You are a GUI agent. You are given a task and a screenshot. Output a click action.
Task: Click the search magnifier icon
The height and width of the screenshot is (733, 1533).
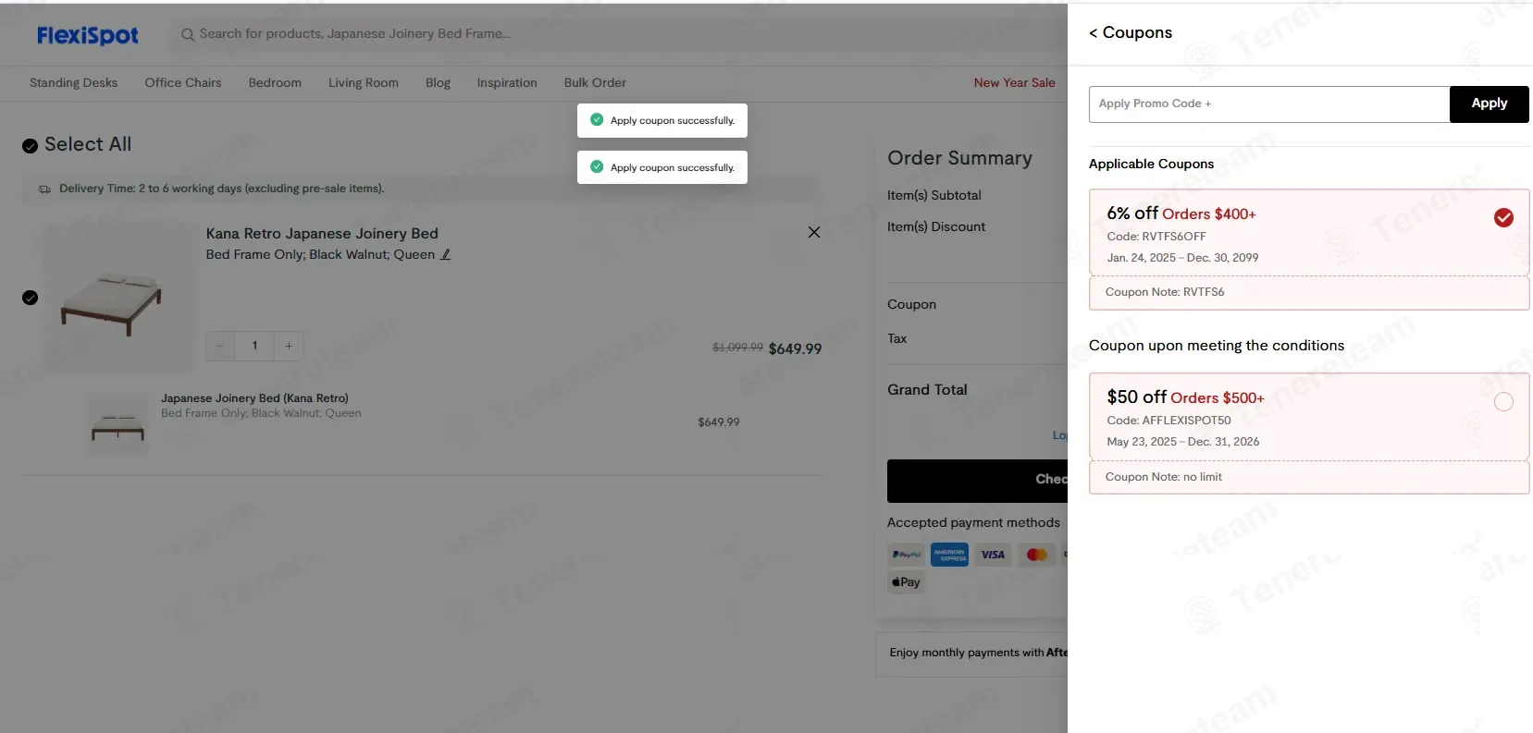pos(188,34)
